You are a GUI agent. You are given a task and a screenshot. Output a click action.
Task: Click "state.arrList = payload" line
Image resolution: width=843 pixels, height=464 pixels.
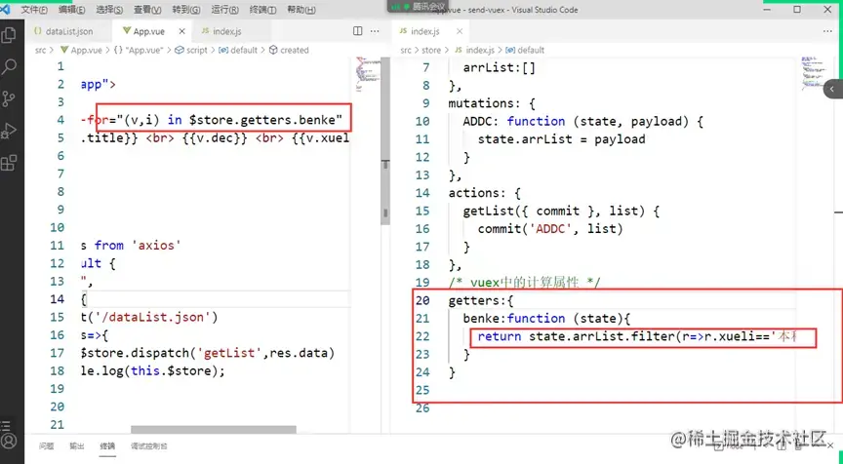tap(561, 139)
